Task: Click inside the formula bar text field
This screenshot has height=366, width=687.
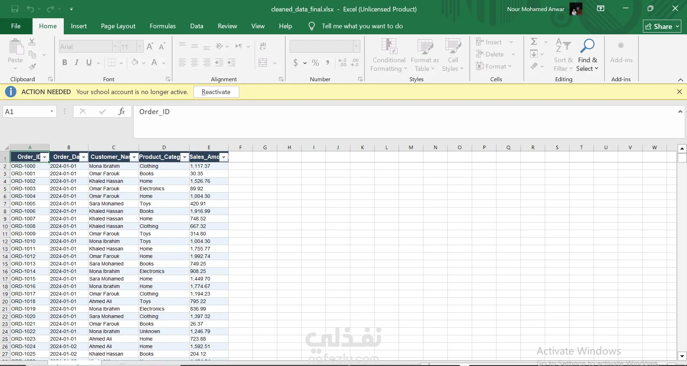Action: coord(405,122)
